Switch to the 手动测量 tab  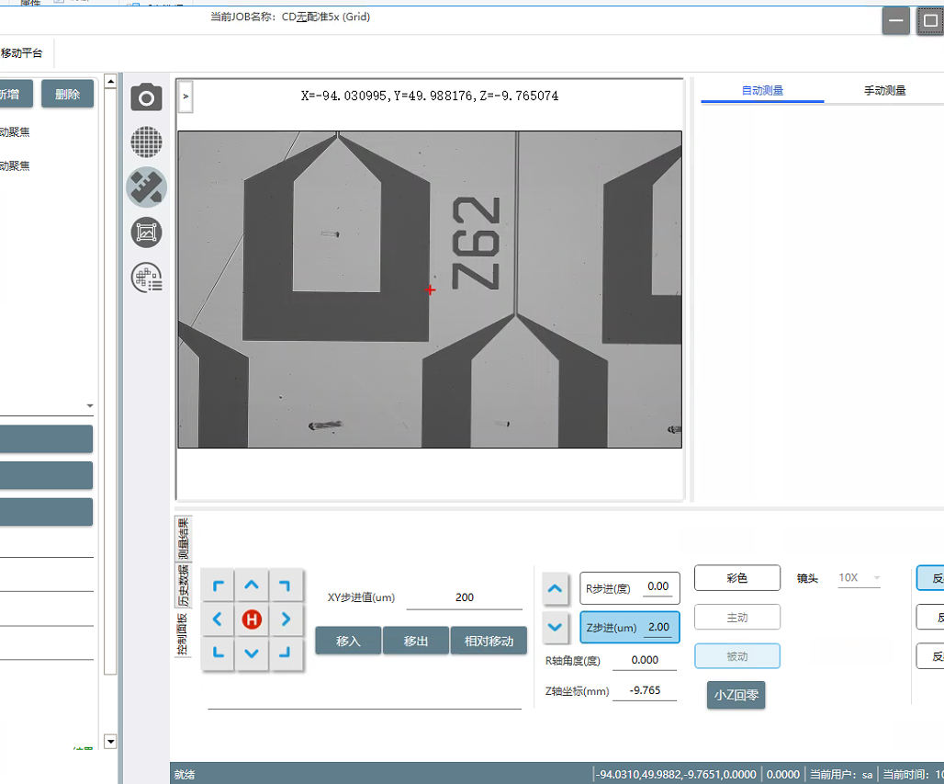pos(884,91)
